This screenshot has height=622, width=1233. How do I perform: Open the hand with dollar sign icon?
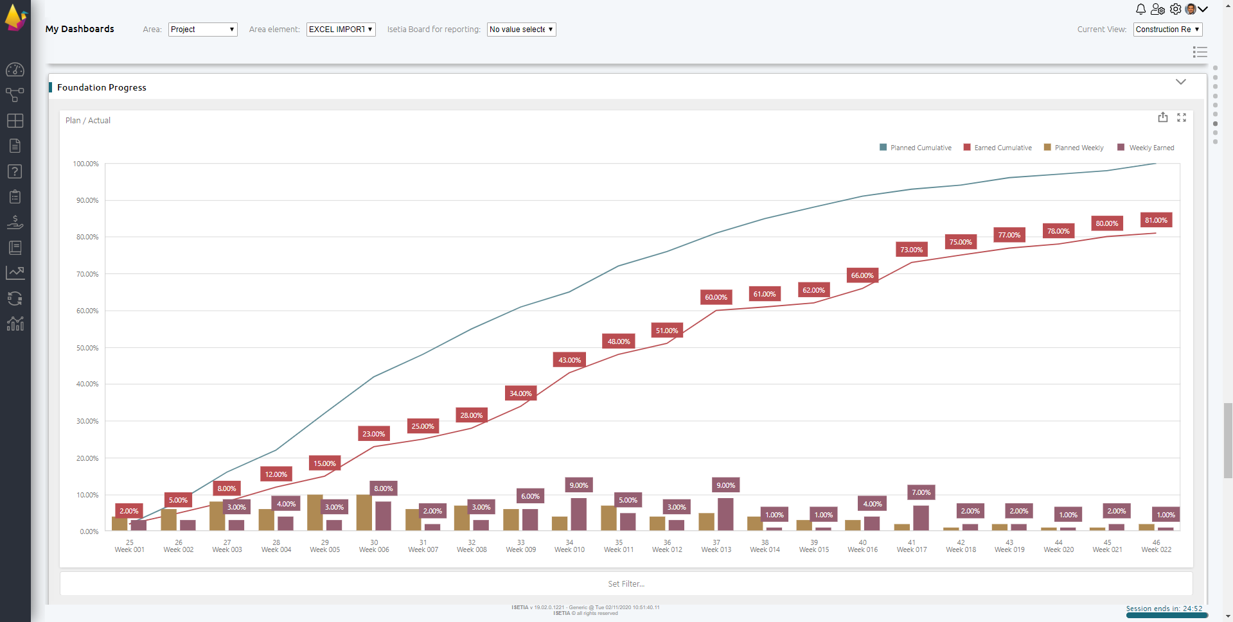(x=15, y=222)
